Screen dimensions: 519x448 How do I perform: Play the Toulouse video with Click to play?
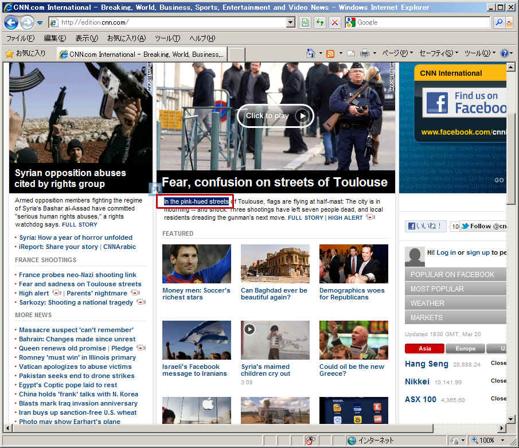[275, 115]
